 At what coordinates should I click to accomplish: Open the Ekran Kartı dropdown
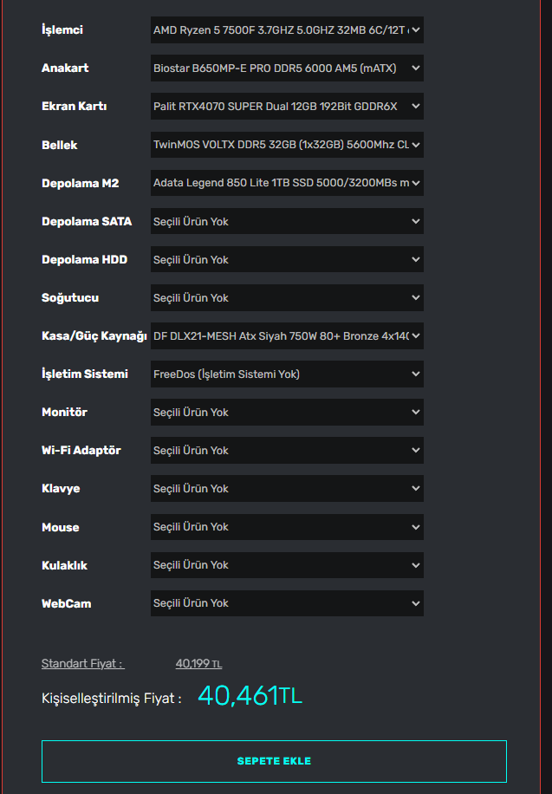(x=287, y=107)
